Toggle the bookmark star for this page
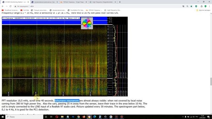 pos(191,6)
